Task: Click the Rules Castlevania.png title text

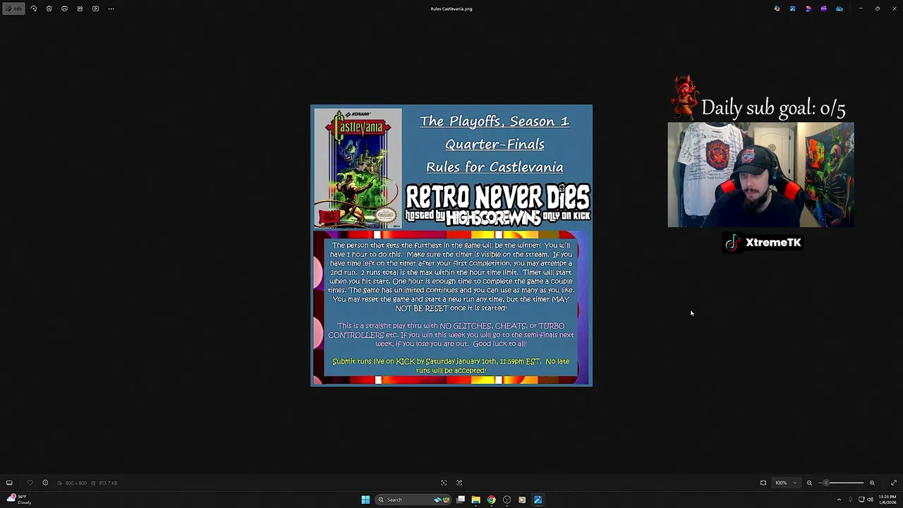Action: [x=451, y=8]
